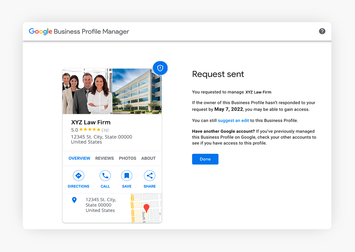The image size is (355, 252).
Task: Open the office building photo
Action: [x=137, y=92]
